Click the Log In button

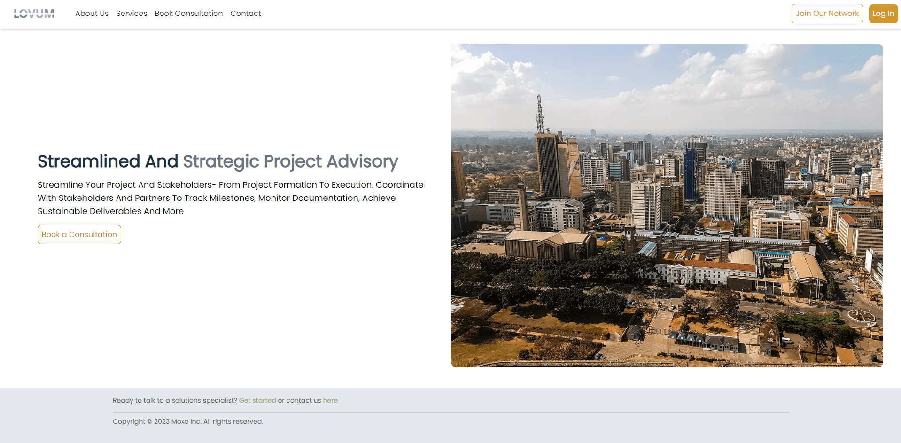[883, 14]
